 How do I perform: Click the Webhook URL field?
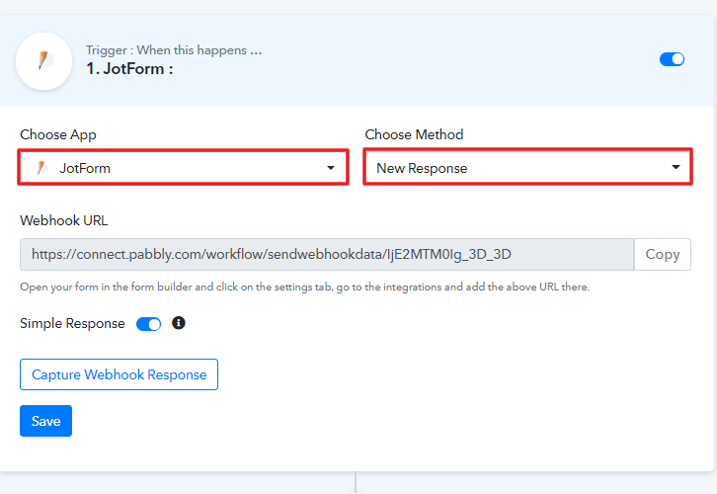pyautogui.click(x=327, y=254)
